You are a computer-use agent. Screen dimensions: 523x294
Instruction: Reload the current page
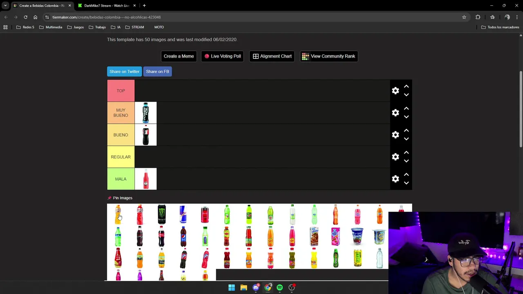(x=25, y=17)
